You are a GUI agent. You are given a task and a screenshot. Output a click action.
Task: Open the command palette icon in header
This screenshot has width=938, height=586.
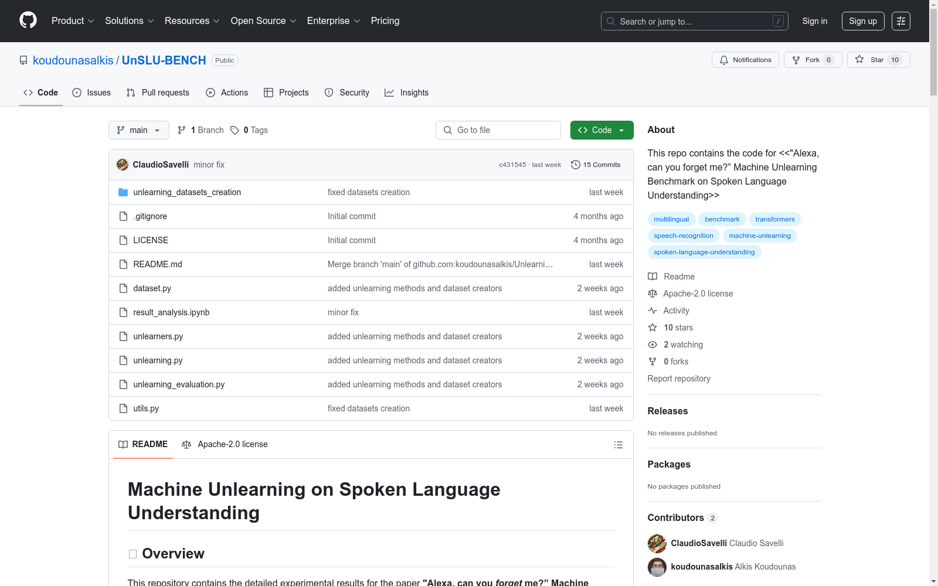click(901, 21)
